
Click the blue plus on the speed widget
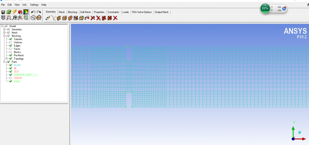[284, 9]
